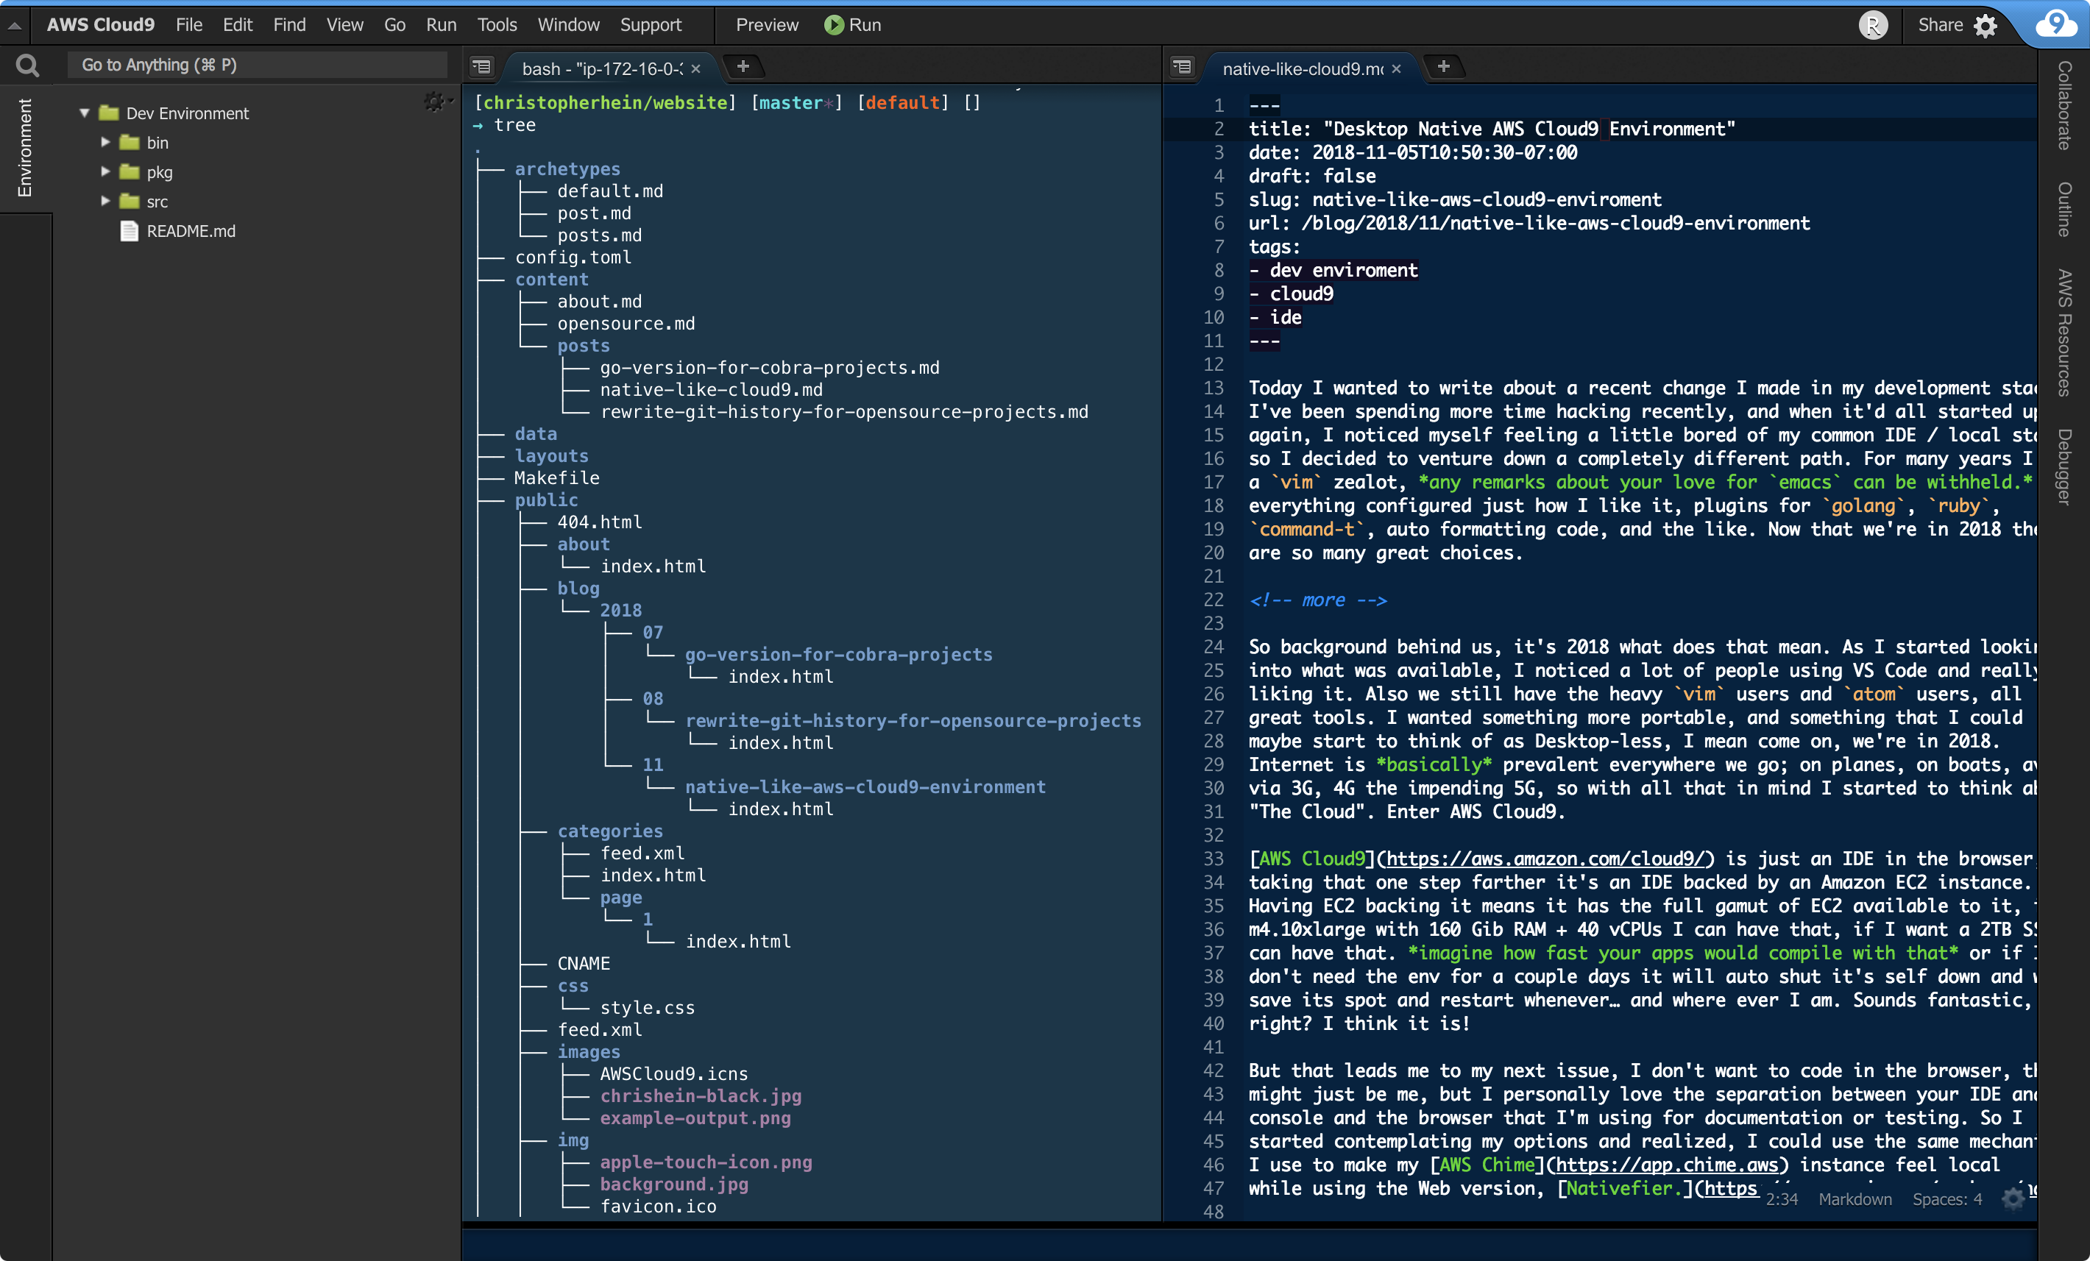Click the bin folder icon
This screenshot has height=1261, width=2090.
[129, 143]
